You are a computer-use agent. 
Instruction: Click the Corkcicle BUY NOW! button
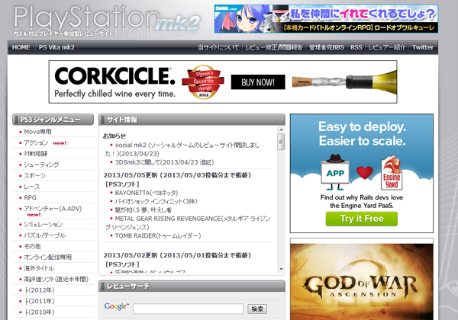tap(258, 82)
